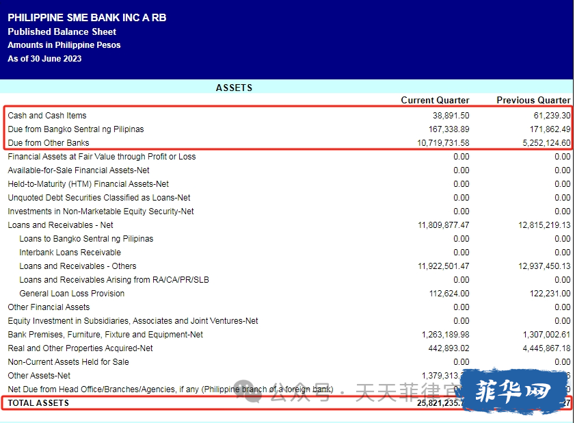Select 'Investments in Non-Marketable Equity Security-Net' label
Screen dimensions: 575x423
(x=101, y=211)
